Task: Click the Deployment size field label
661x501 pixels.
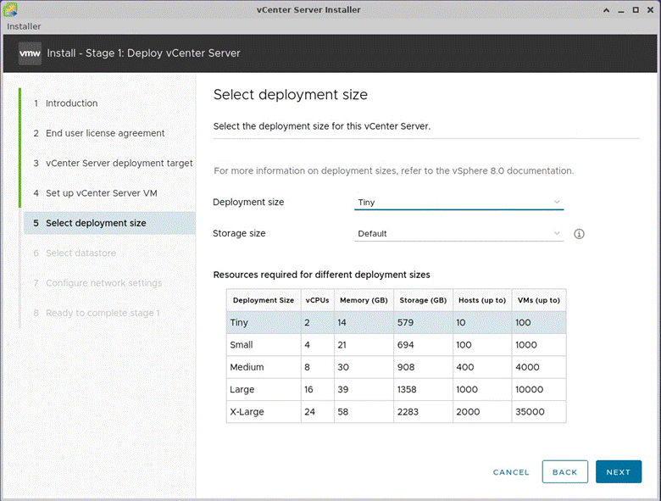Action: 248,203
